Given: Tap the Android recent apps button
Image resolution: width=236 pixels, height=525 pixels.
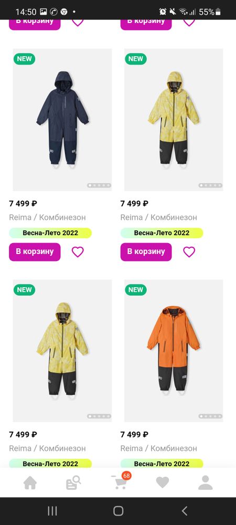Looking at the screenshot, I should coord(52,511).
